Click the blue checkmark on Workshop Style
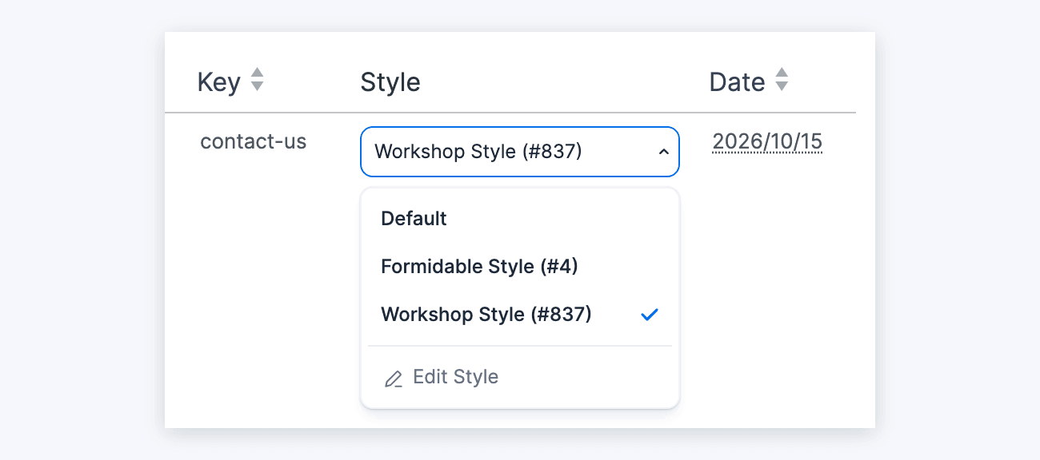Image resolution: width=1040 pixels, height=460 pixels. [650, 315]
